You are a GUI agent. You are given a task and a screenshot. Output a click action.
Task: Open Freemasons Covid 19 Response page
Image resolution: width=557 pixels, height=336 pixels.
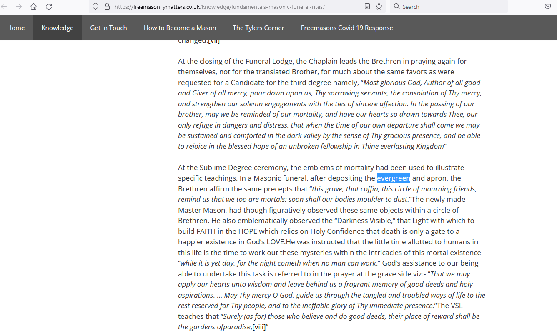coord(347,28)
